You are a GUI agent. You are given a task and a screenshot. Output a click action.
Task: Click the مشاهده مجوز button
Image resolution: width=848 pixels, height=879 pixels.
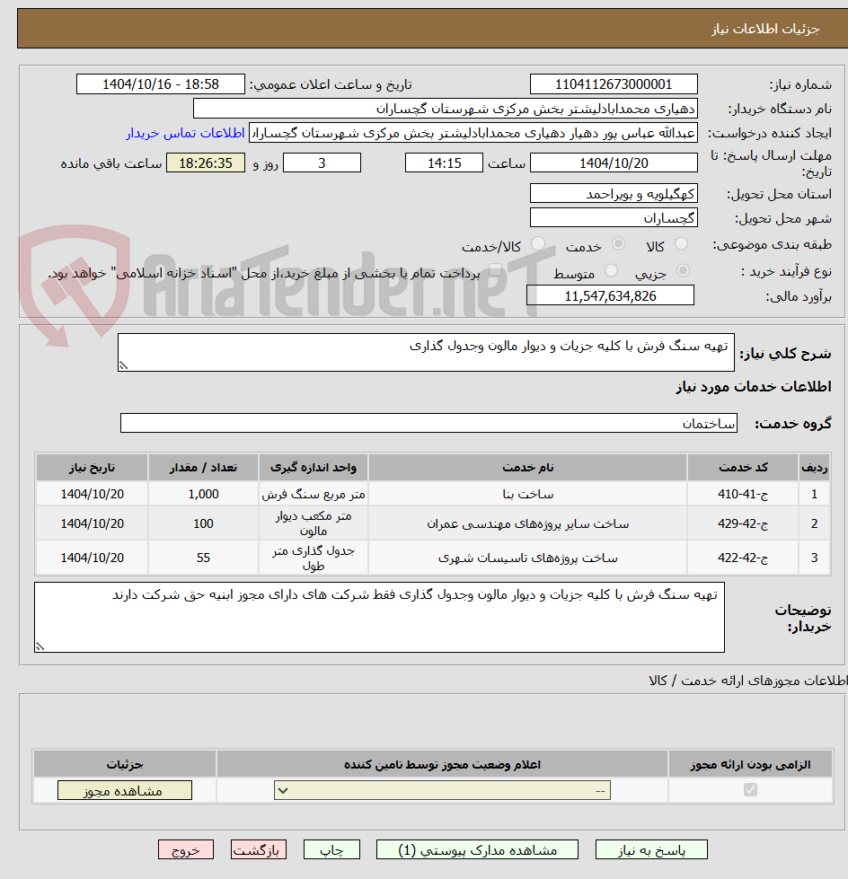125,790
